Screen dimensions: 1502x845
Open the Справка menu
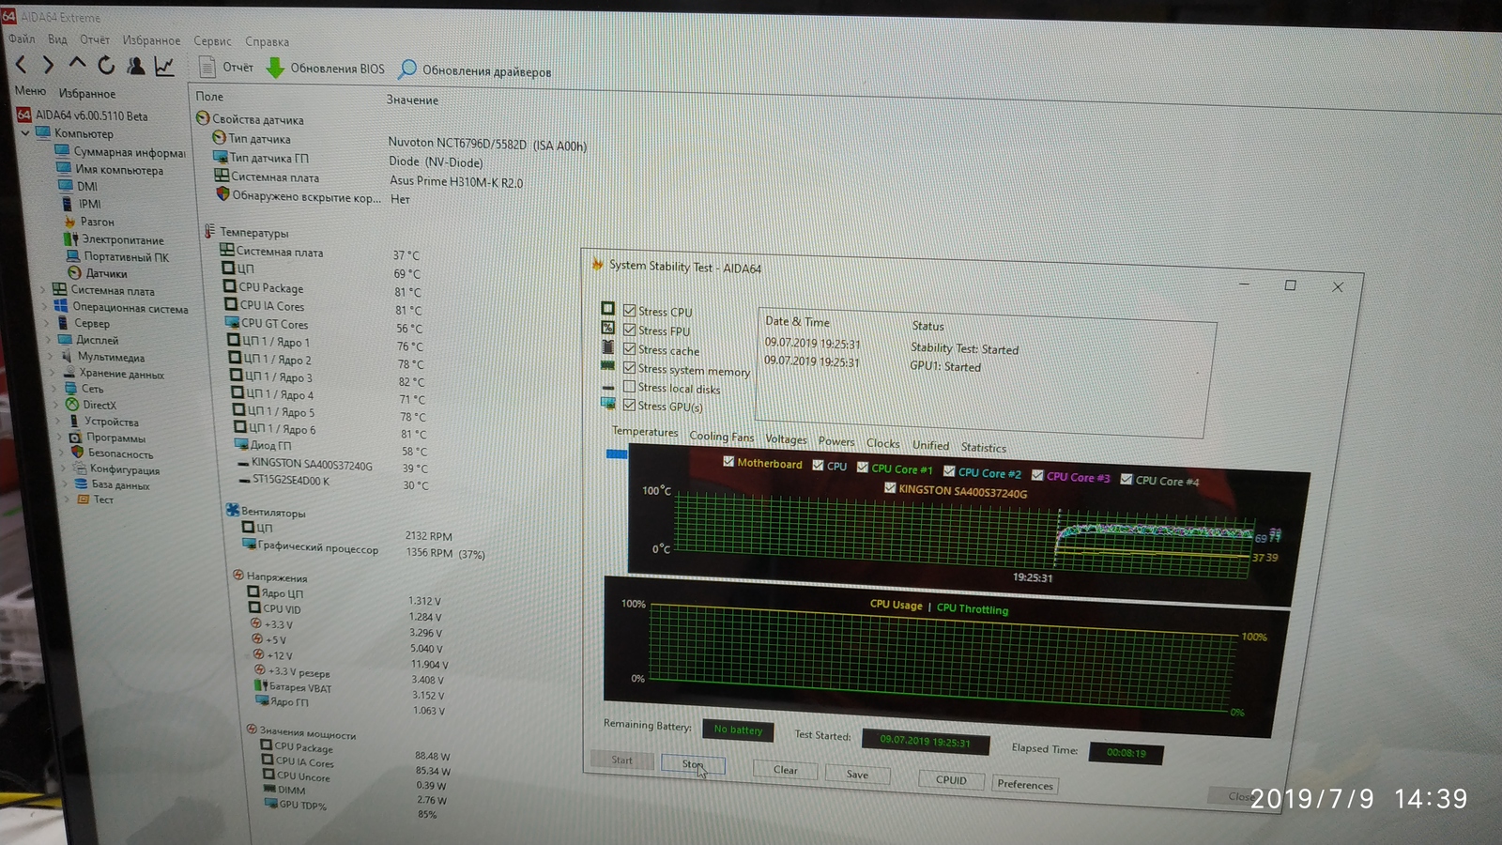pyautogui.click(x=267, y=42)
